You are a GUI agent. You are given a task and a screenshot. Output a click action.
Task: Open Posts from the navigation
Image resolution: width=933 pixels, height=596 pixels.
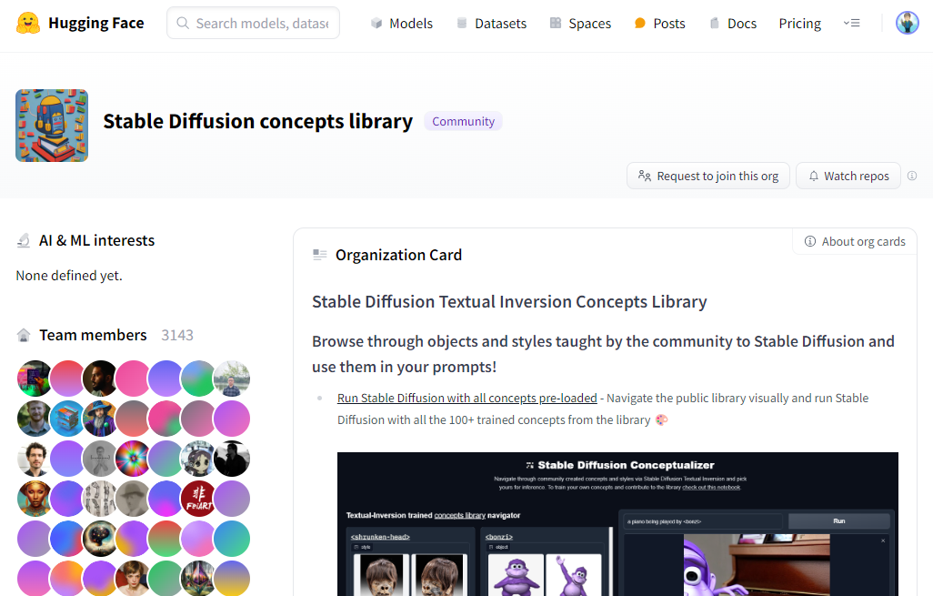(660, 24)
